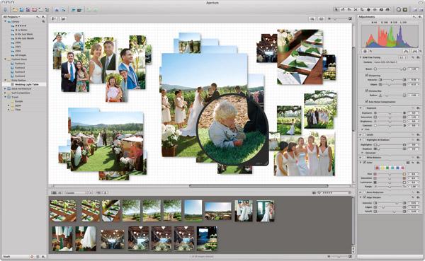Select the In the Last Month album
Viewport: 425px width, 261px height.
24,38
